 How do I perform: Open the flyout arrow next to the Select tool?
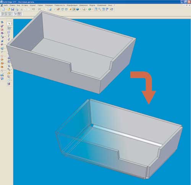[x=11, y=23]
